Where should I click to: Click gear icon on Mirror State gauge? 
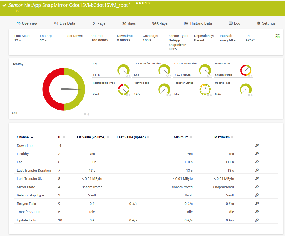coord(249,76)
